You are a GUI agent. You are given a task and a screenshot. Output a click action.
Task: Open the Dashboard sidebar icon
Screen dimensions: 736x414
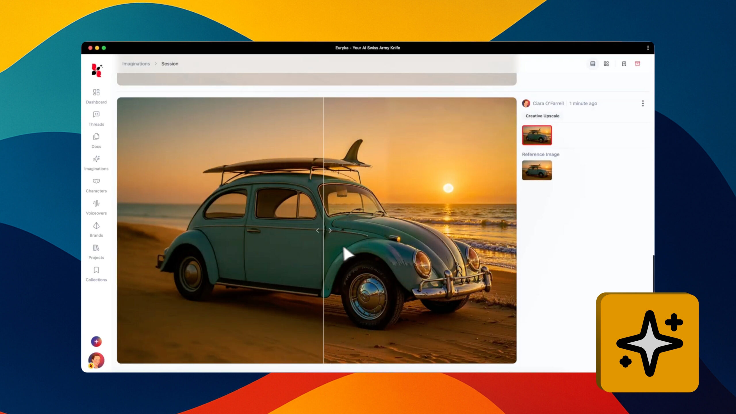tap(96, 92)
